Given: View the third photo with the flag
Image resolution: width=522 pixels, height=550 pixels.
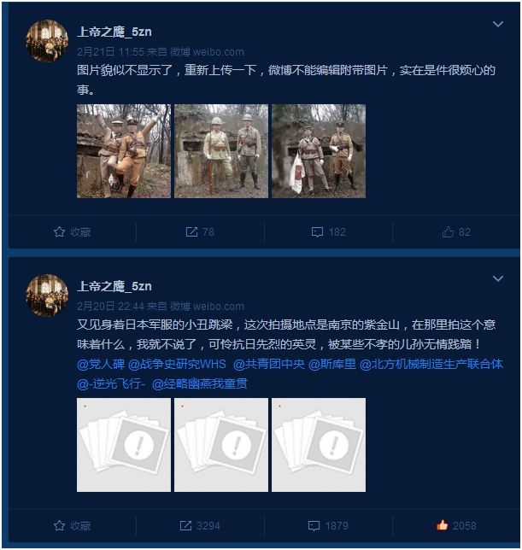Looking at the screenshot, I should 319,151.
